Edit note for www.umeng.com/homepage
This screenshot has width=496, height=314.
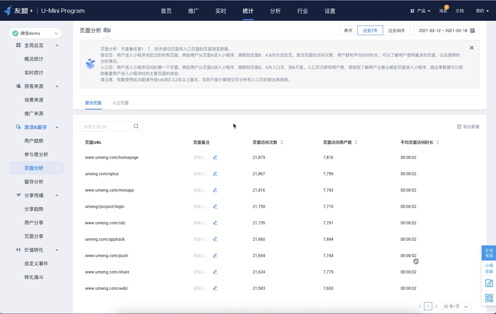(215, 157)
